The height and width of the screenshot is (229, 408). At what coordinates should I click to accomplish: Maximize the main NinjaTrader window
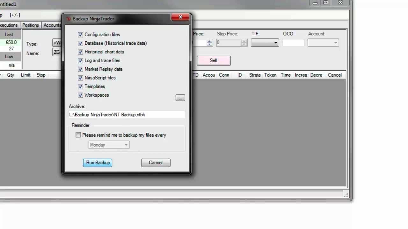(326, 3)
